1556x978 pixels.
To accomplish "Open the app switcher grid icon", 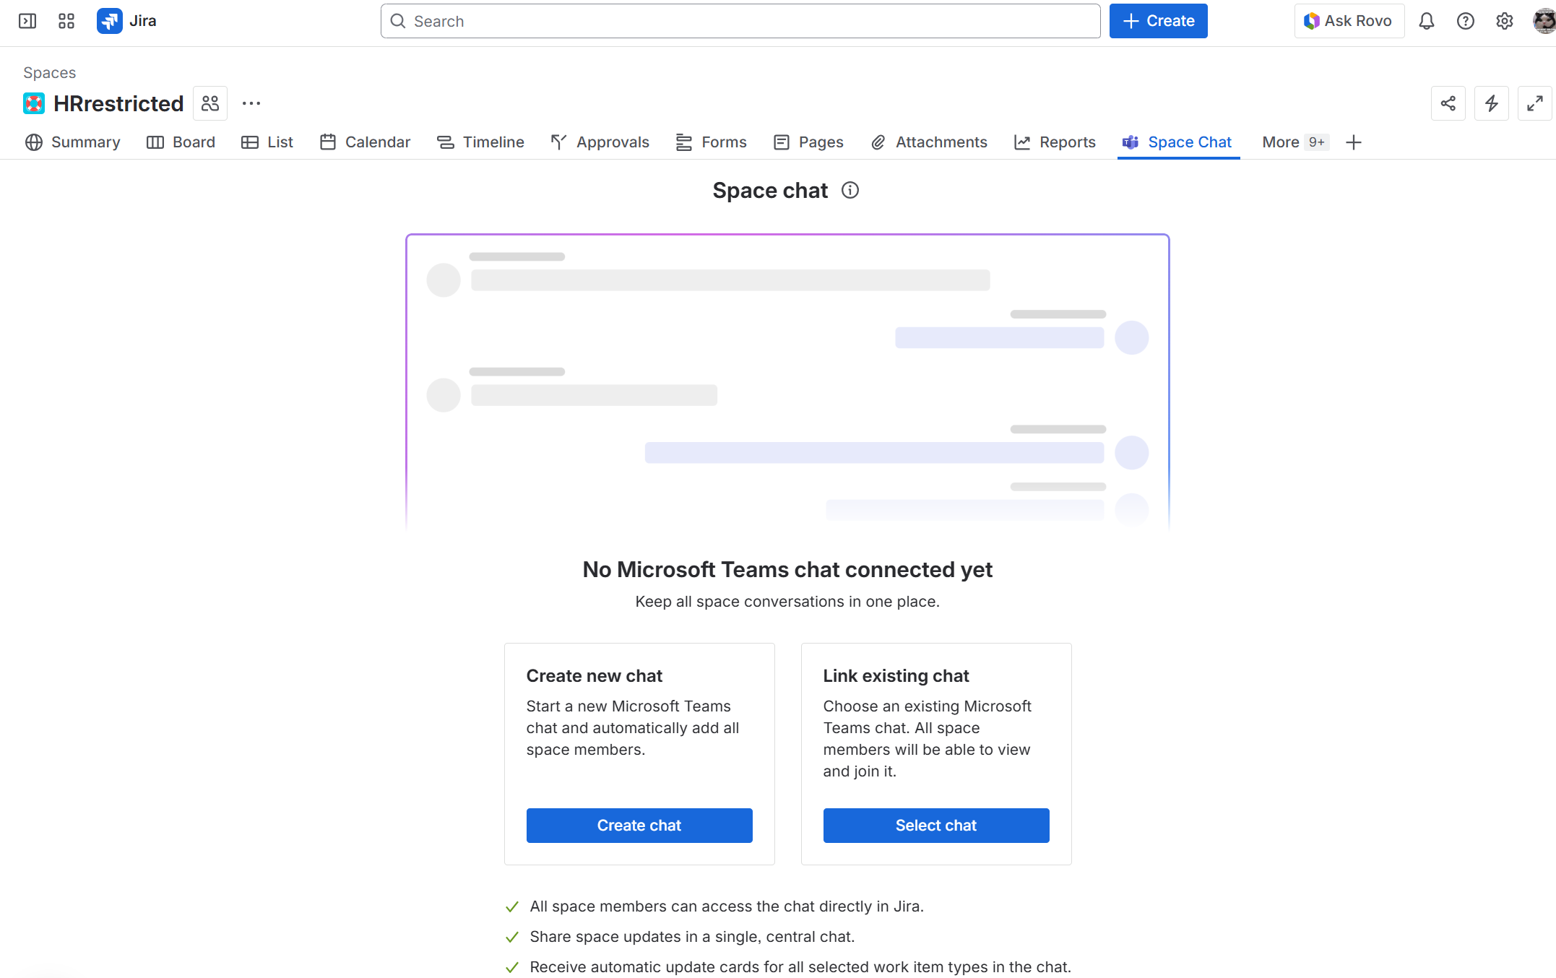I will (x=66, y=21).
